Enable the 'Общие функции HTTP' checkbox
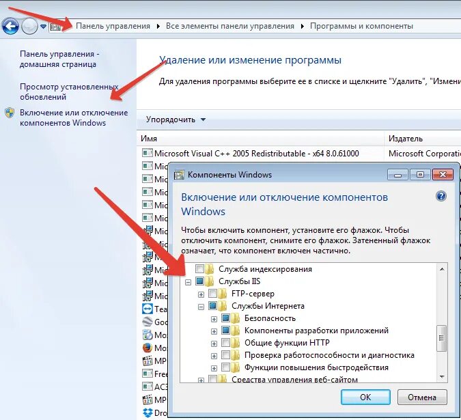The width and height of the screenshot is (461, 420). click(x=225, y=342)
